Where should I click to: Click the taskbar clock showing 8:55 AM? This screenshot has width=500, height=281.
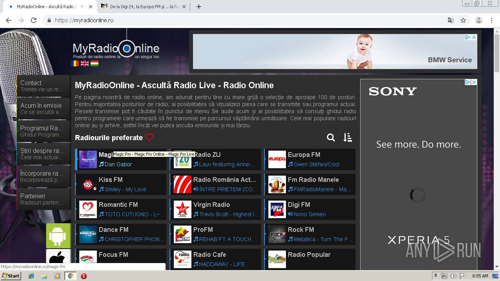click(480, 276)
